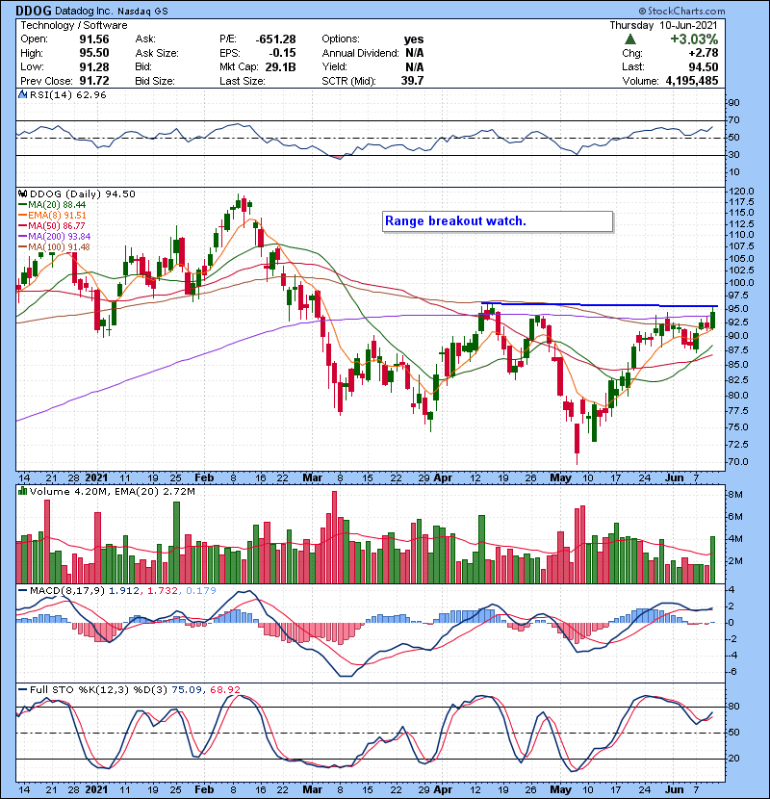Click 'Technology / Software' sector label
Screen dimensions: 770x799
pos(74,25)
